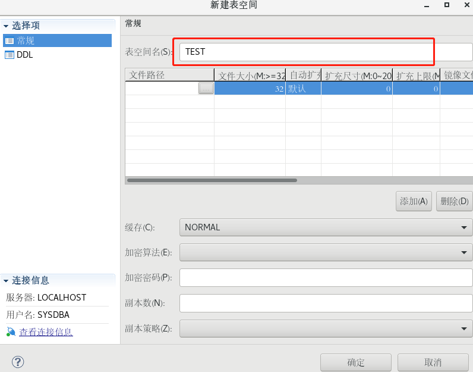Click the help question mark icon
Screen dimensions: 473x372
(x=18, y=362)
